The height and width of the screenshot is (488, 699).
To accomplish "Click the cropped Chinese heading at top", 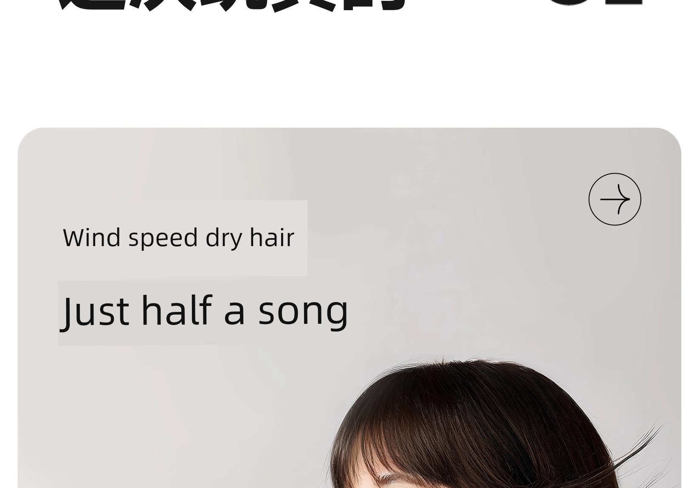I will pyautogui.click(x=231, y=6).
